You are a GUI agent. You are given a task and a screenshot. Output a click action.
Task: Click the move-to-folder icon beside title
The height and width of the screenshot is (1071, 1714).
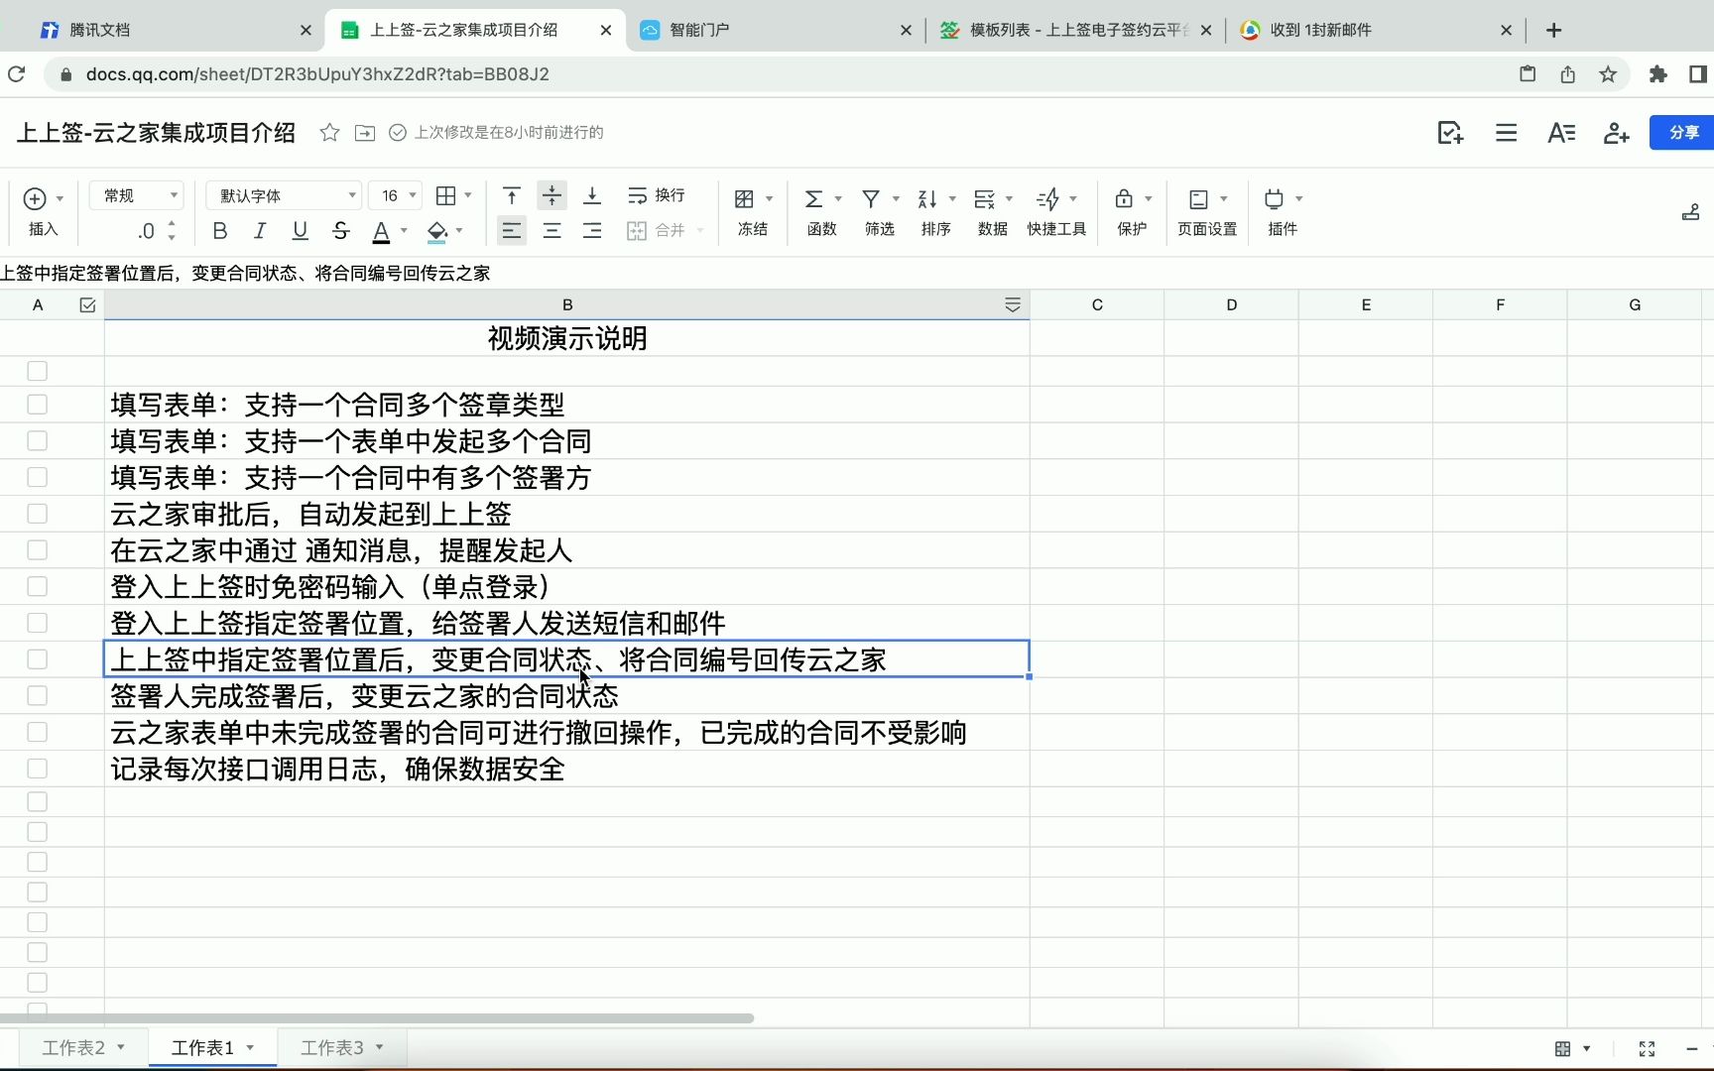point(365,133)
